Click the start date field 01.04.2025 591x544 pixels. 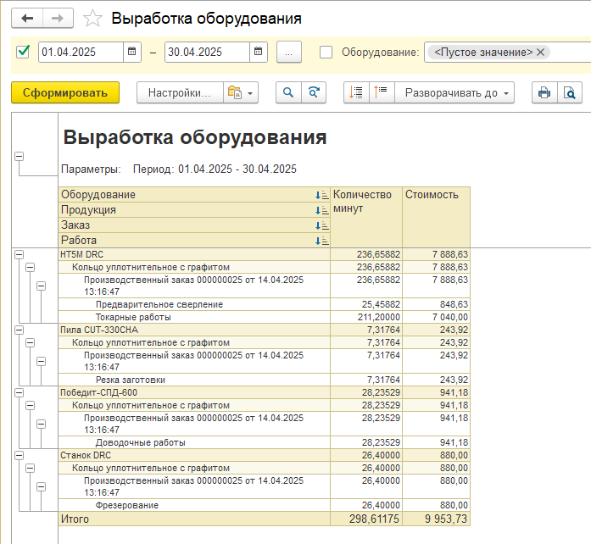pyautogui.click(x=81, y=52)
